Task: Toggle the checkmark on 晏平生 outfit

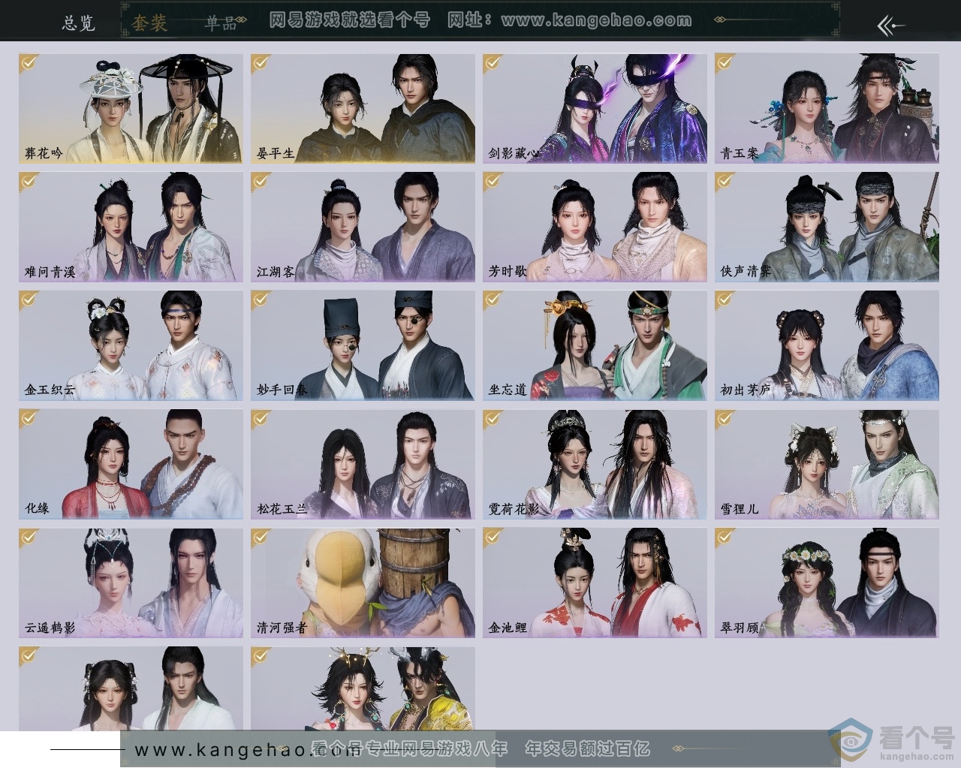Action: 261,64
